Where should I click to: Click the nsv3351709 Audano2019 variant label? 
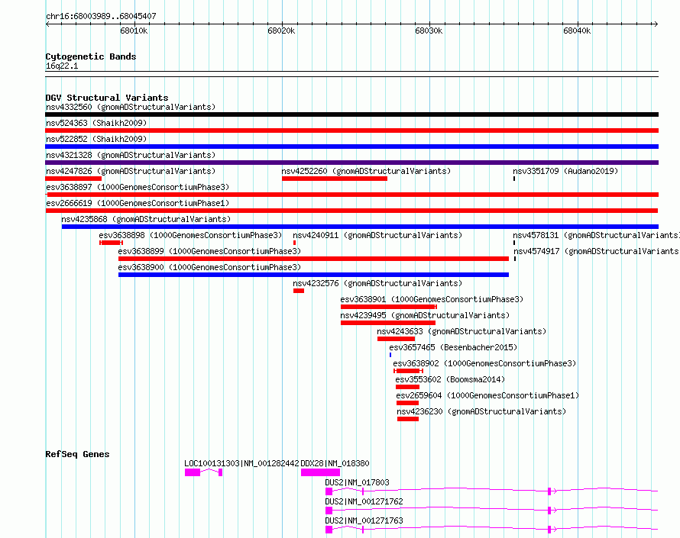coord(565,171)
